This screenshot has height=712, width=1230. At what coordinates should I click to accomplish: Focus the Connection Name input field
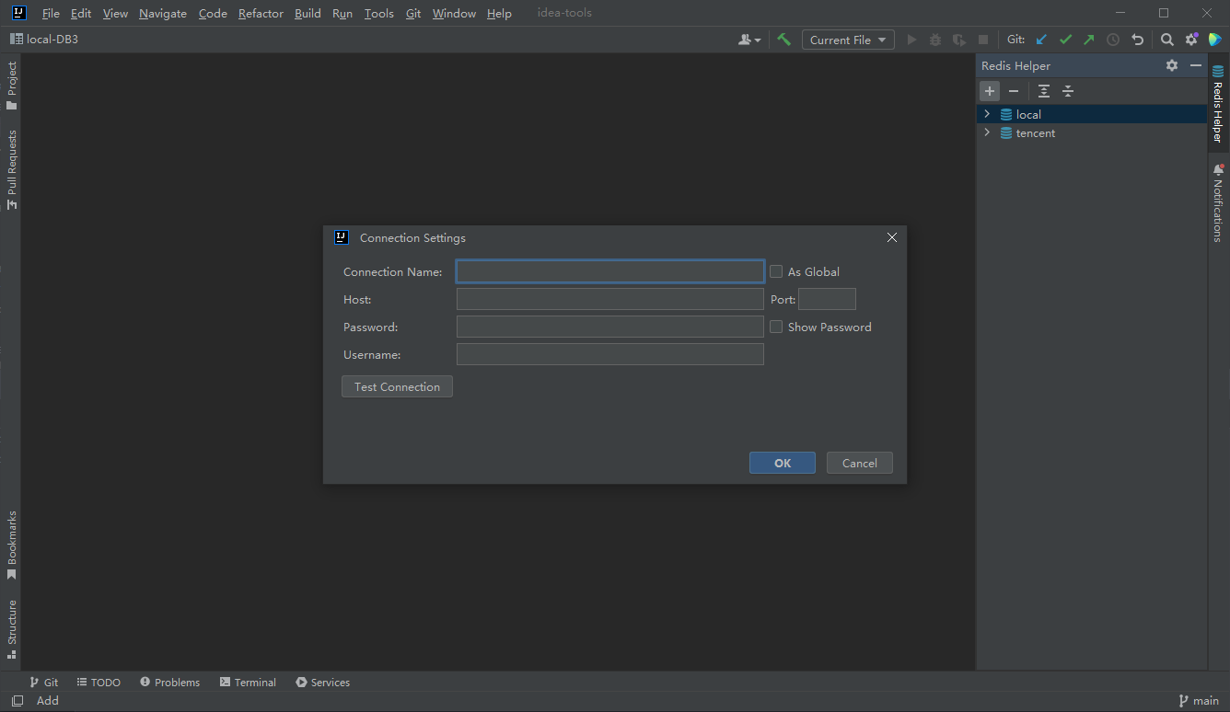[x=610, y=271]
